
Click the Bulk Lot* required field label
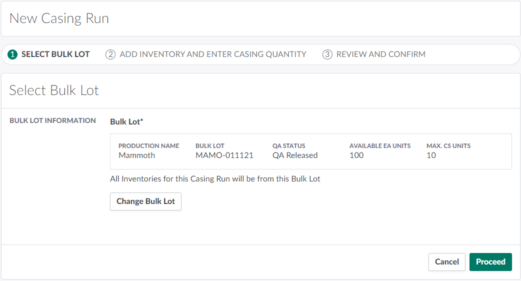point(126,121)
